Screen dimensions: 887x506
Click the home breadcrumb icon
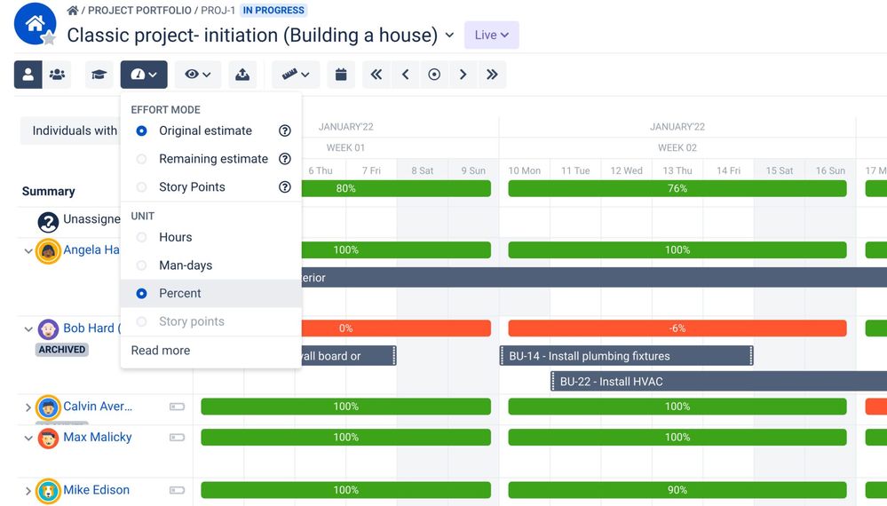point(73,10)
